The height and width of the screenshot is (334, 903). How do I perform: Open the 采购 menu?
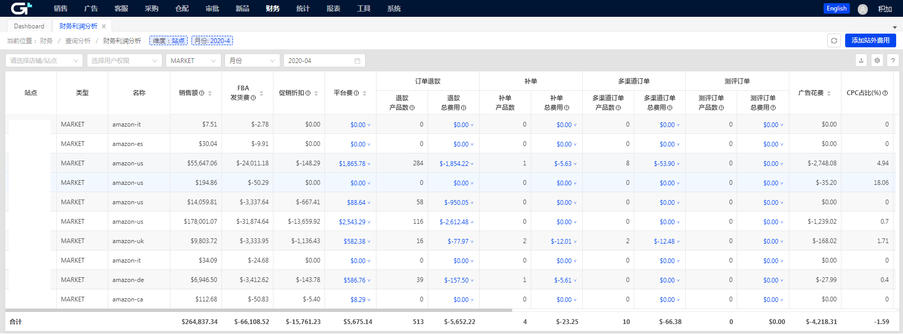click(151, 8)
